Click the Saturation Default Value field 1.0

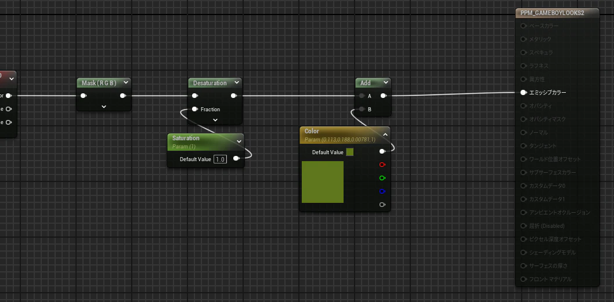click(220, 159)
